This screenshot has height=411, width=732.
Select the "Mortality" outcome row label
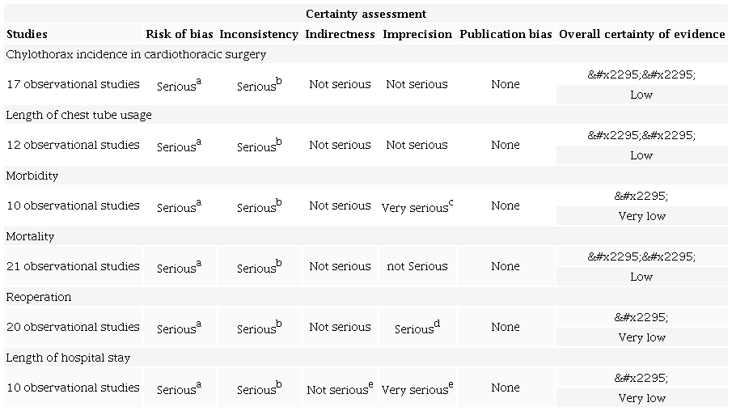tap(30, 236)
